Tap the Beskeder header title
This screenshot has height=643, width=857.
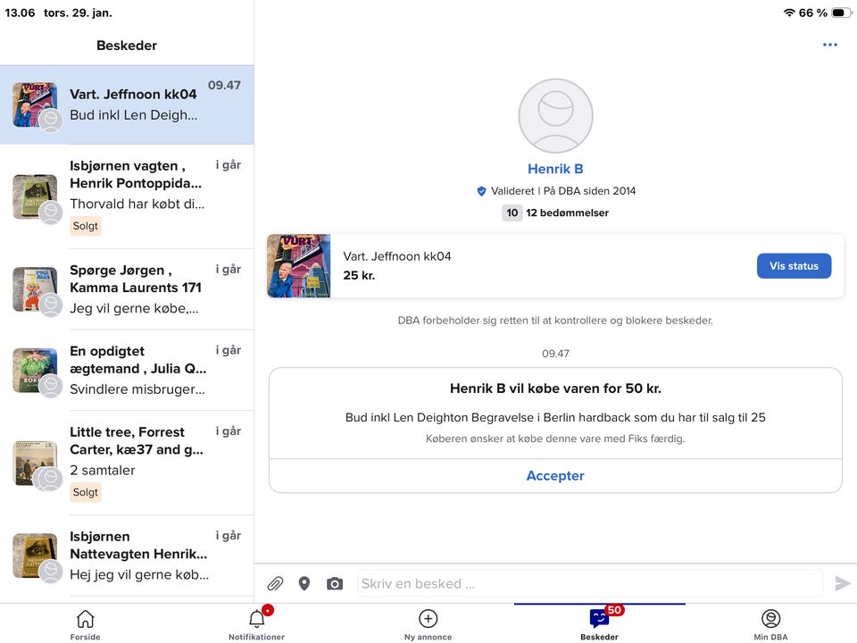point(127,46)
